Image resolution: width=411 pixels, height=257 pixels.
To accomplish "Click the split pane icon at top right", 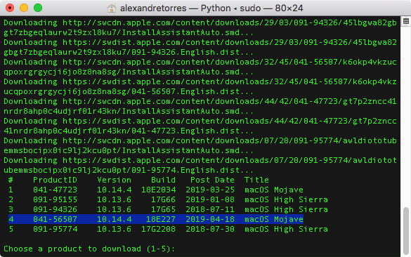I will (406, 21).
